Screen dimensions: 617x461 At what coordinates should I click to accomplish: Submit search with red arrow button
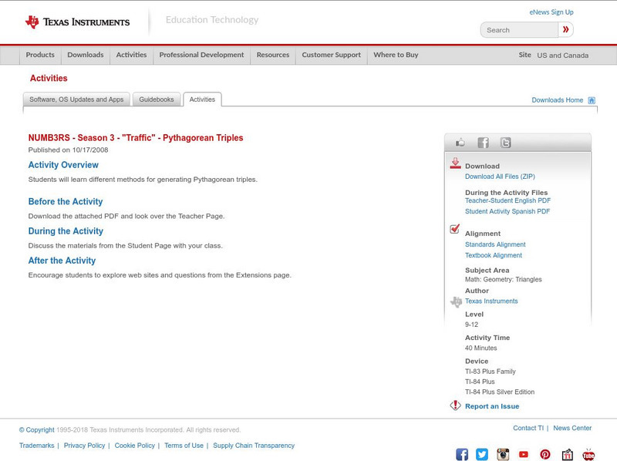click(565, 29)
